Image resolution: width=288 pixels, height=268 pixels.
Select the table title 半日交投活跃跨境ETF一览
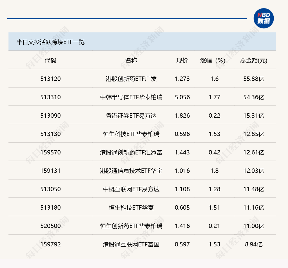(x=51, y=42)
